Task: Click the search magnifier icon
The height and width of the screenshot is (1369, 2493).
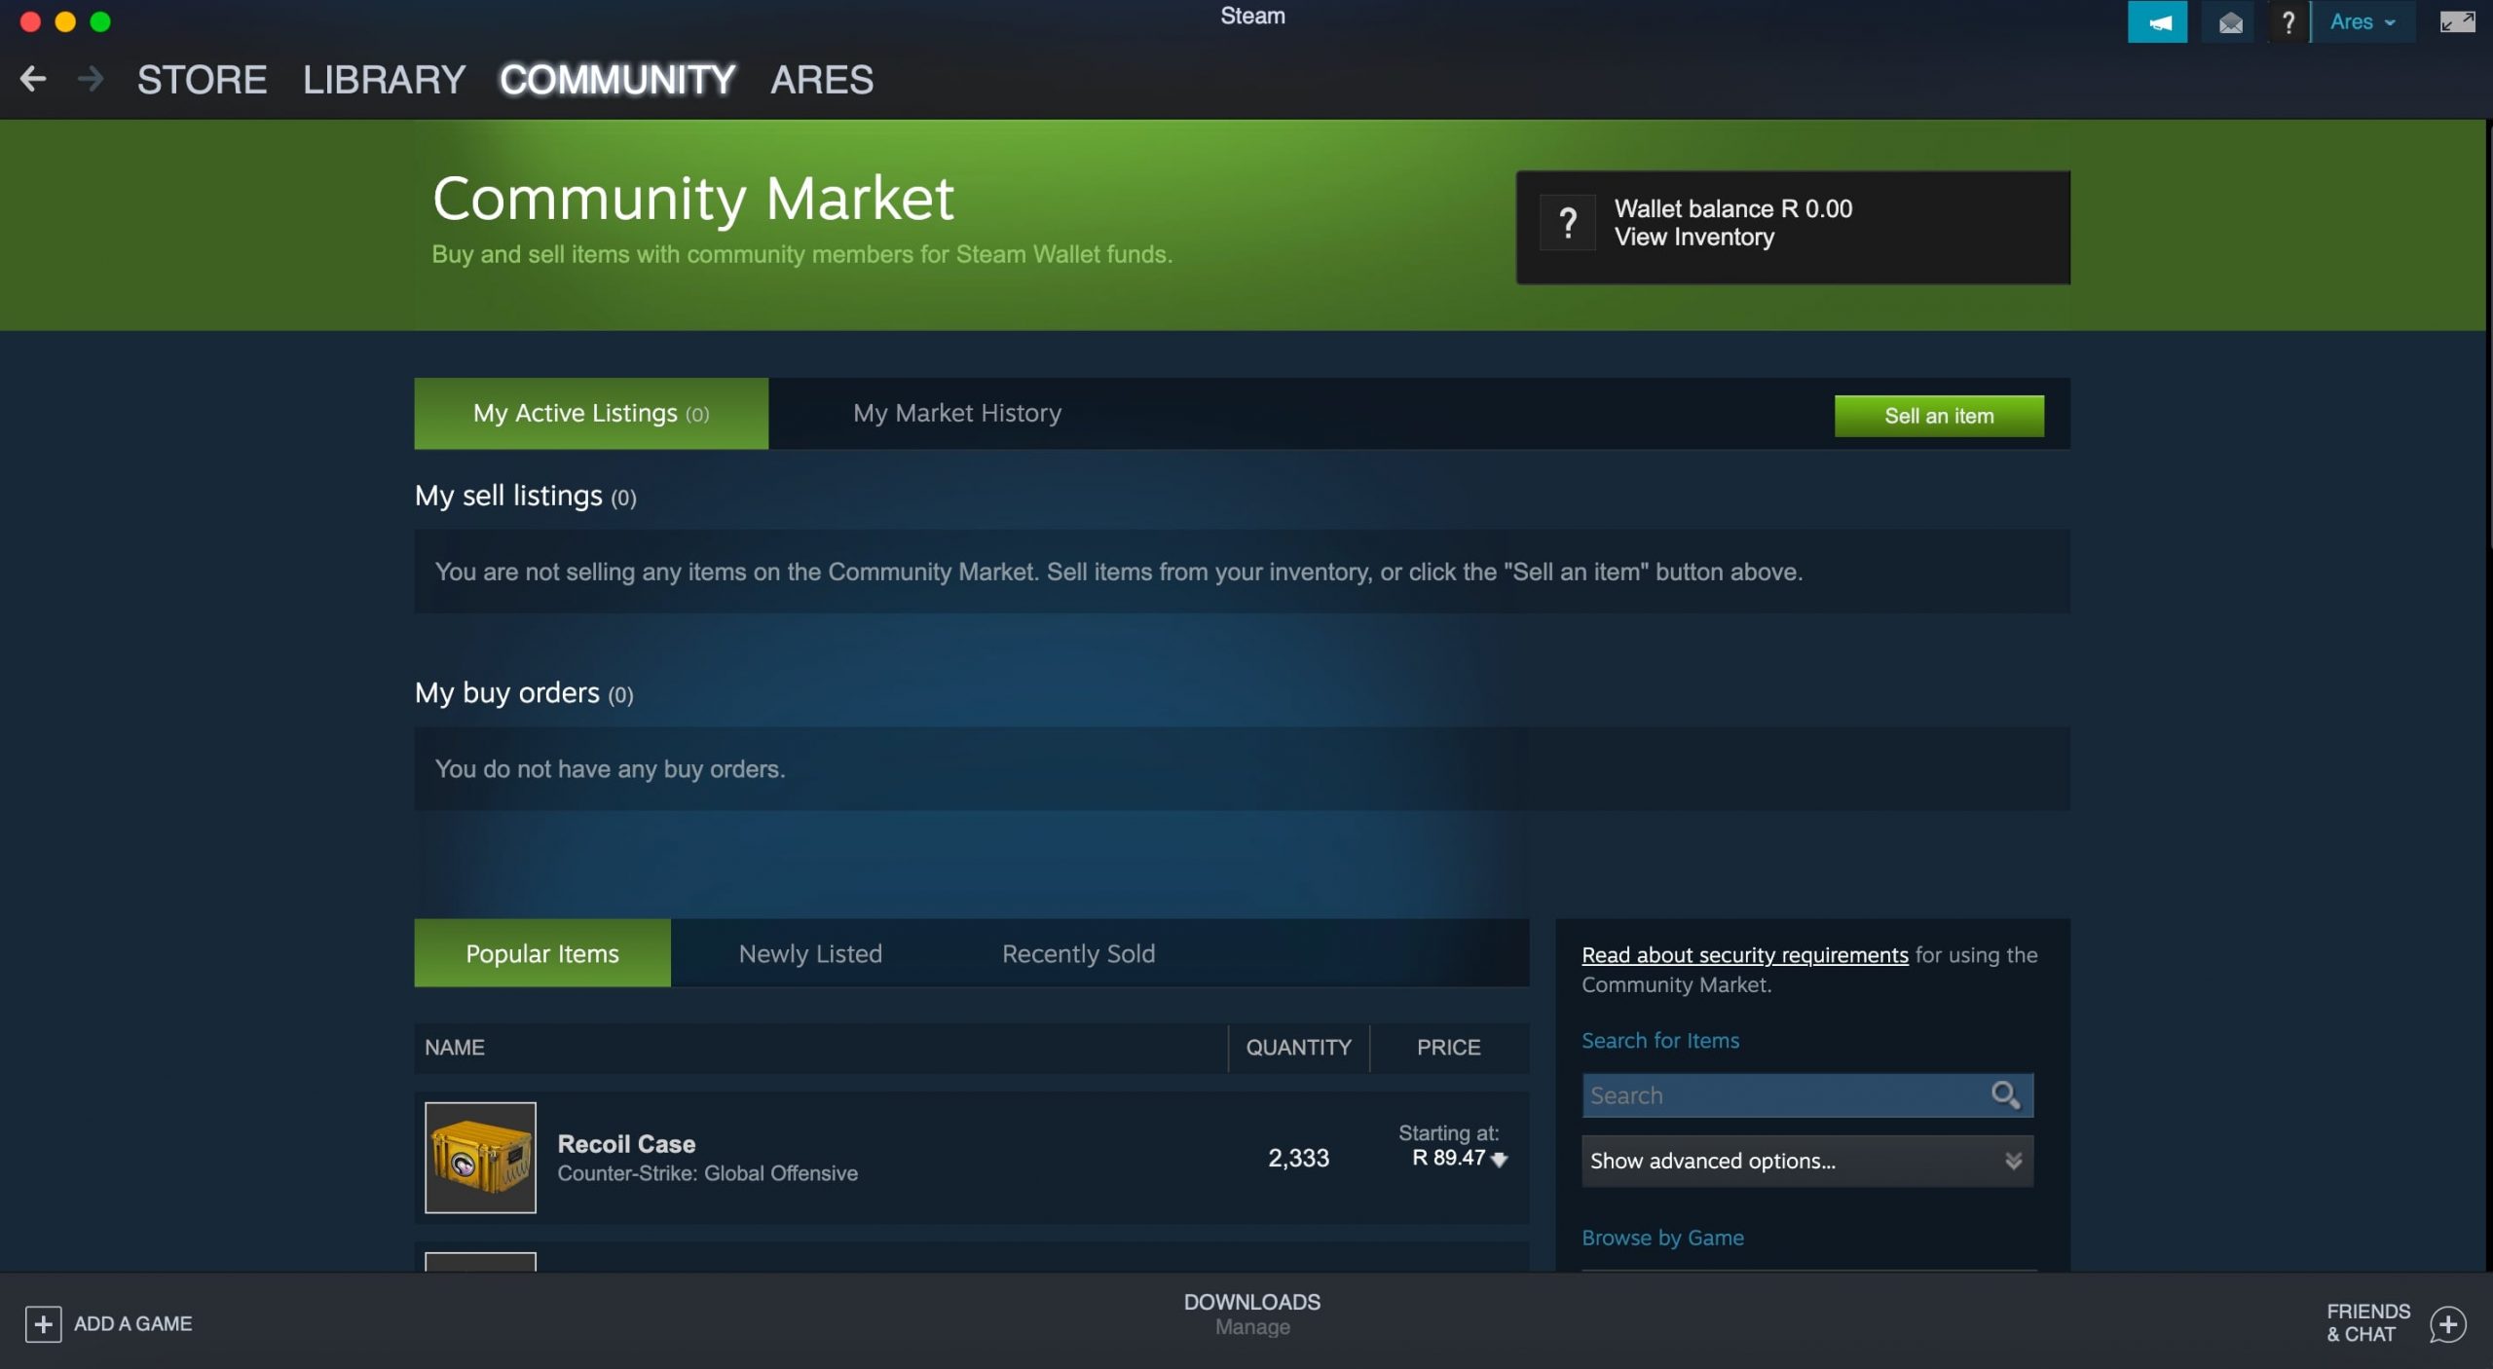Action: pyautogui.click(x=2005, y=1095)
